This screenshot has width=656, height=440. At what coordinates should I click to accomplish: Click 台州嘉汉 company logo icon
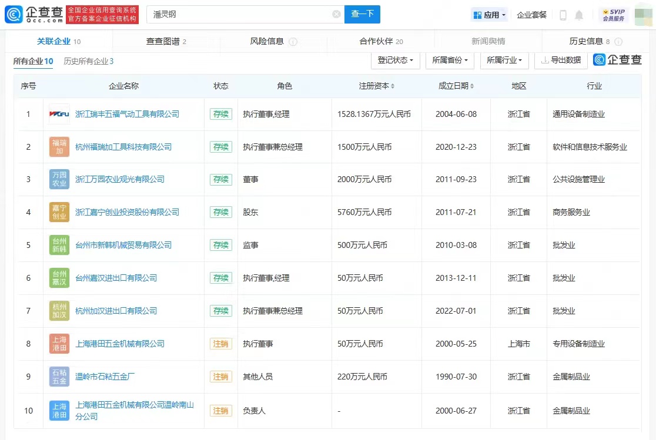point(59,278)
